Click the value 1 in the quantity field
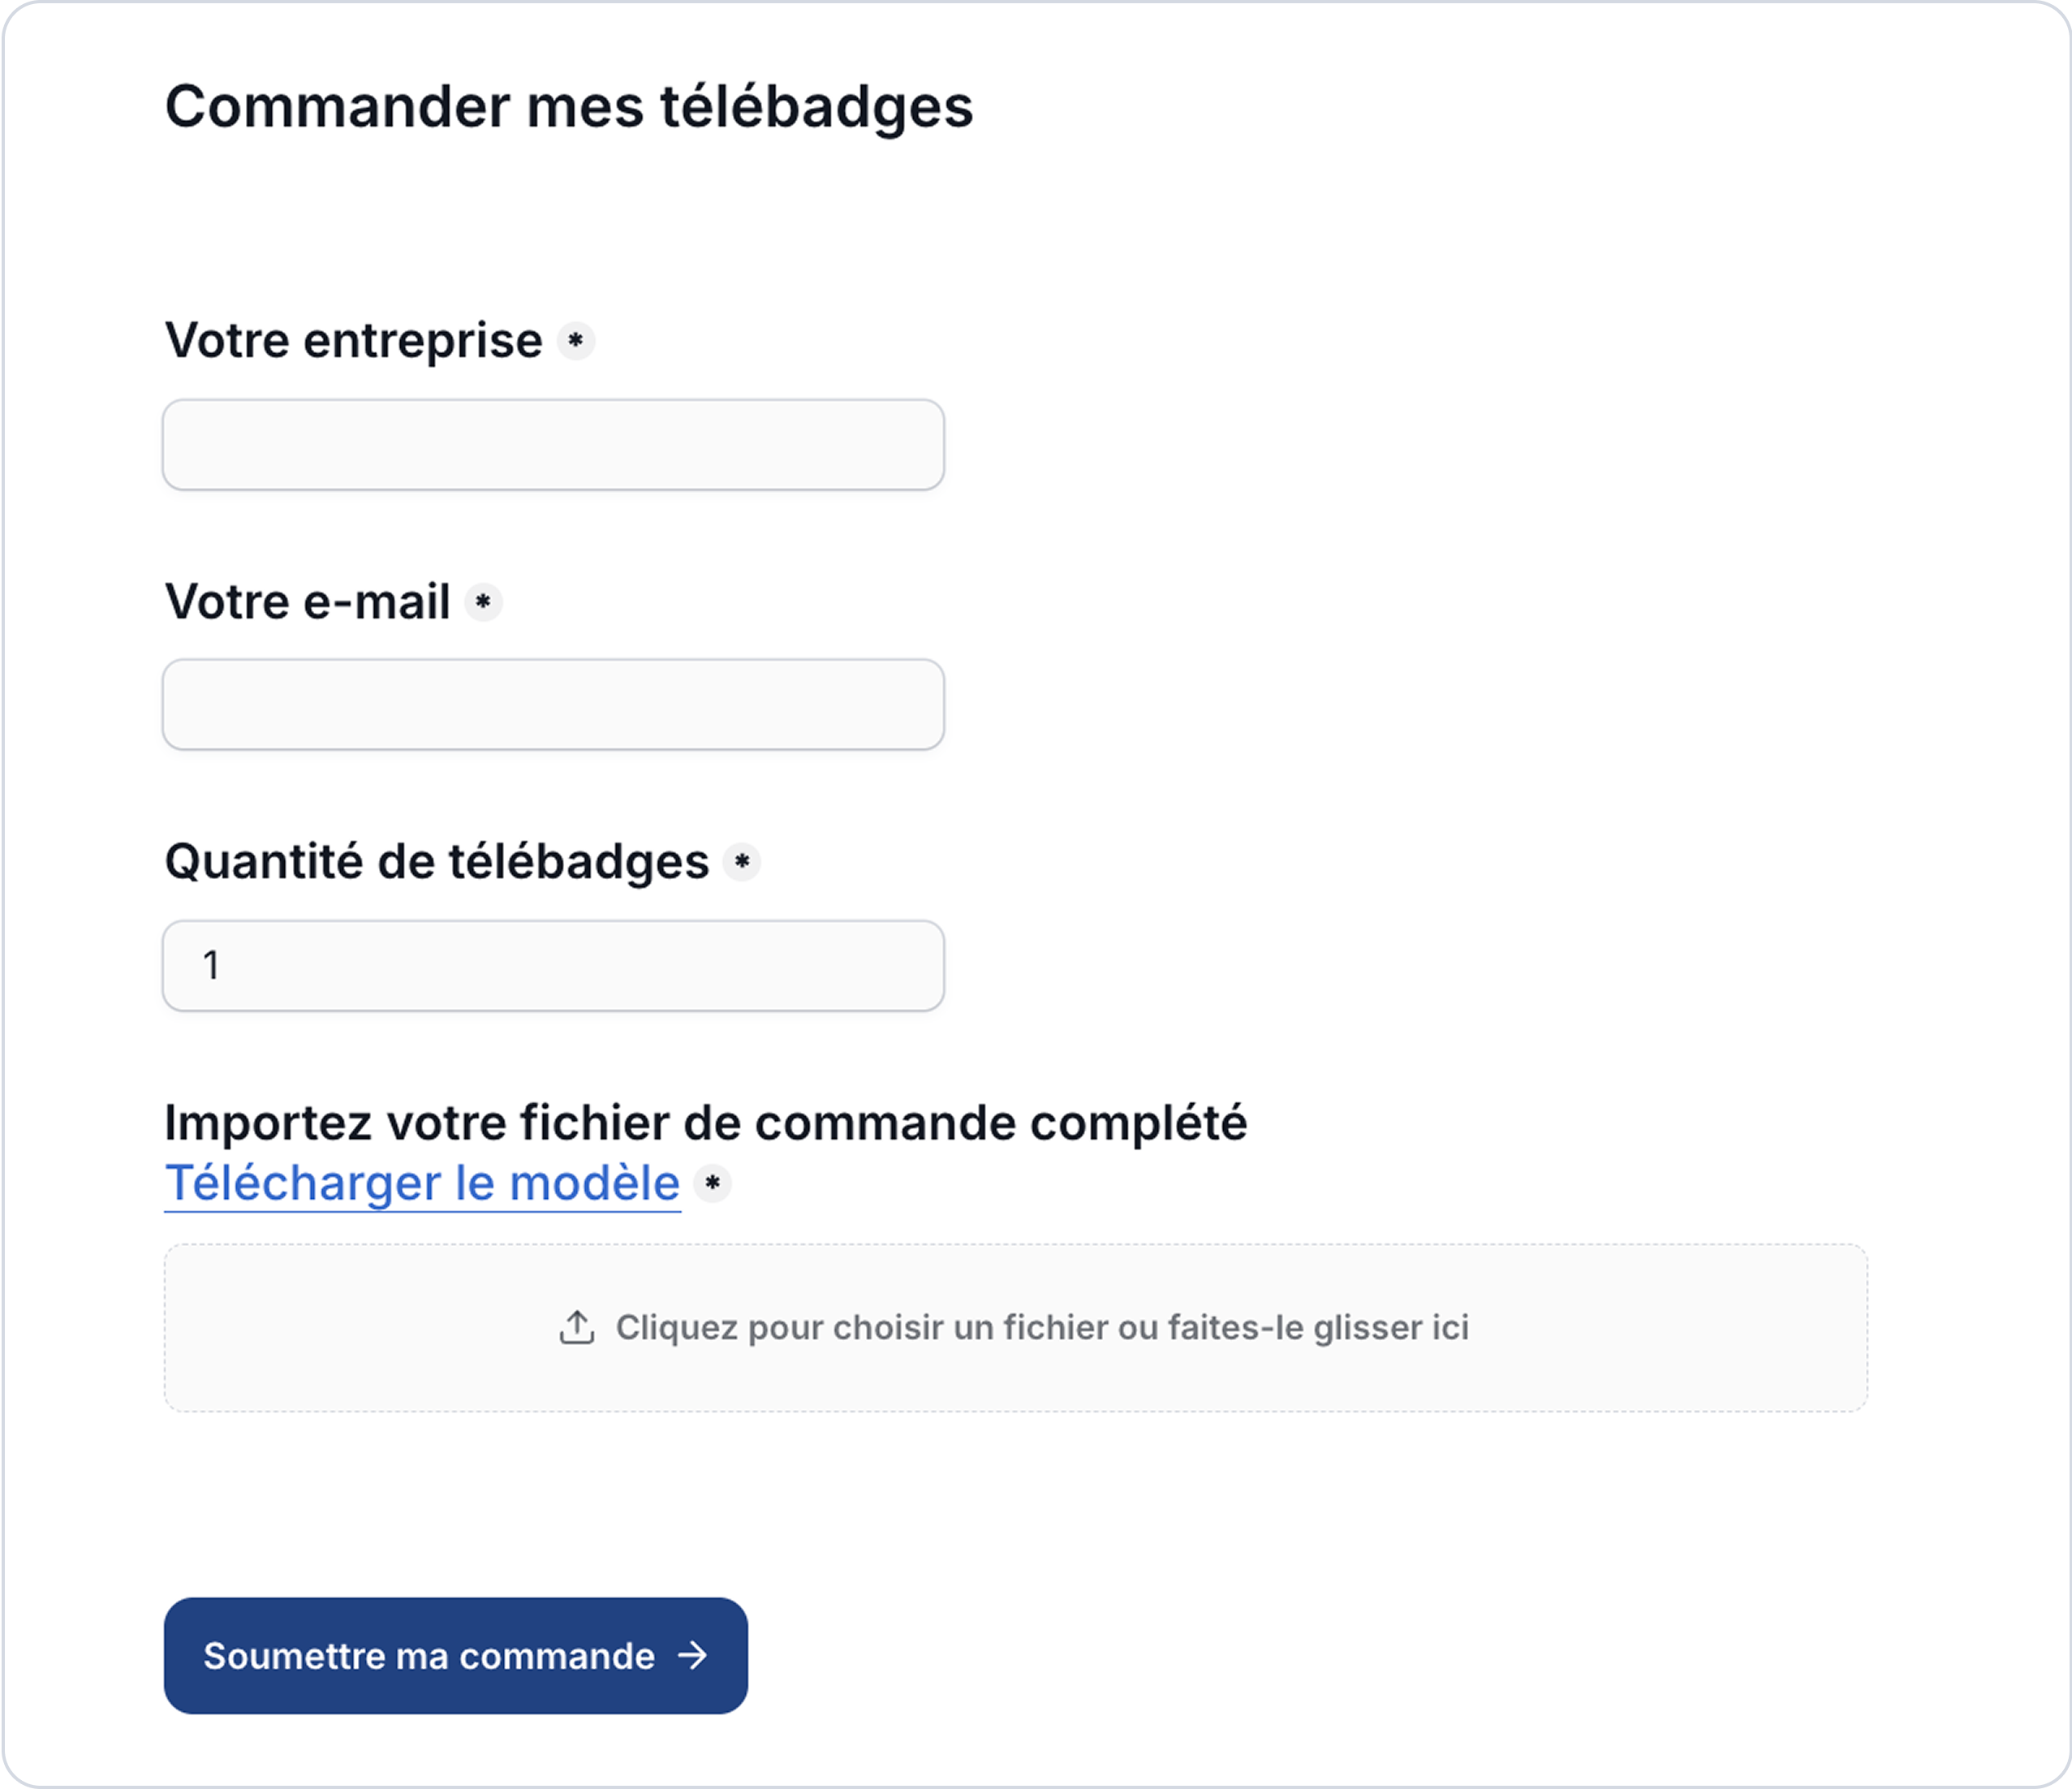The width and height of the screenshot is (2072, 1789). tap(211, 966)
